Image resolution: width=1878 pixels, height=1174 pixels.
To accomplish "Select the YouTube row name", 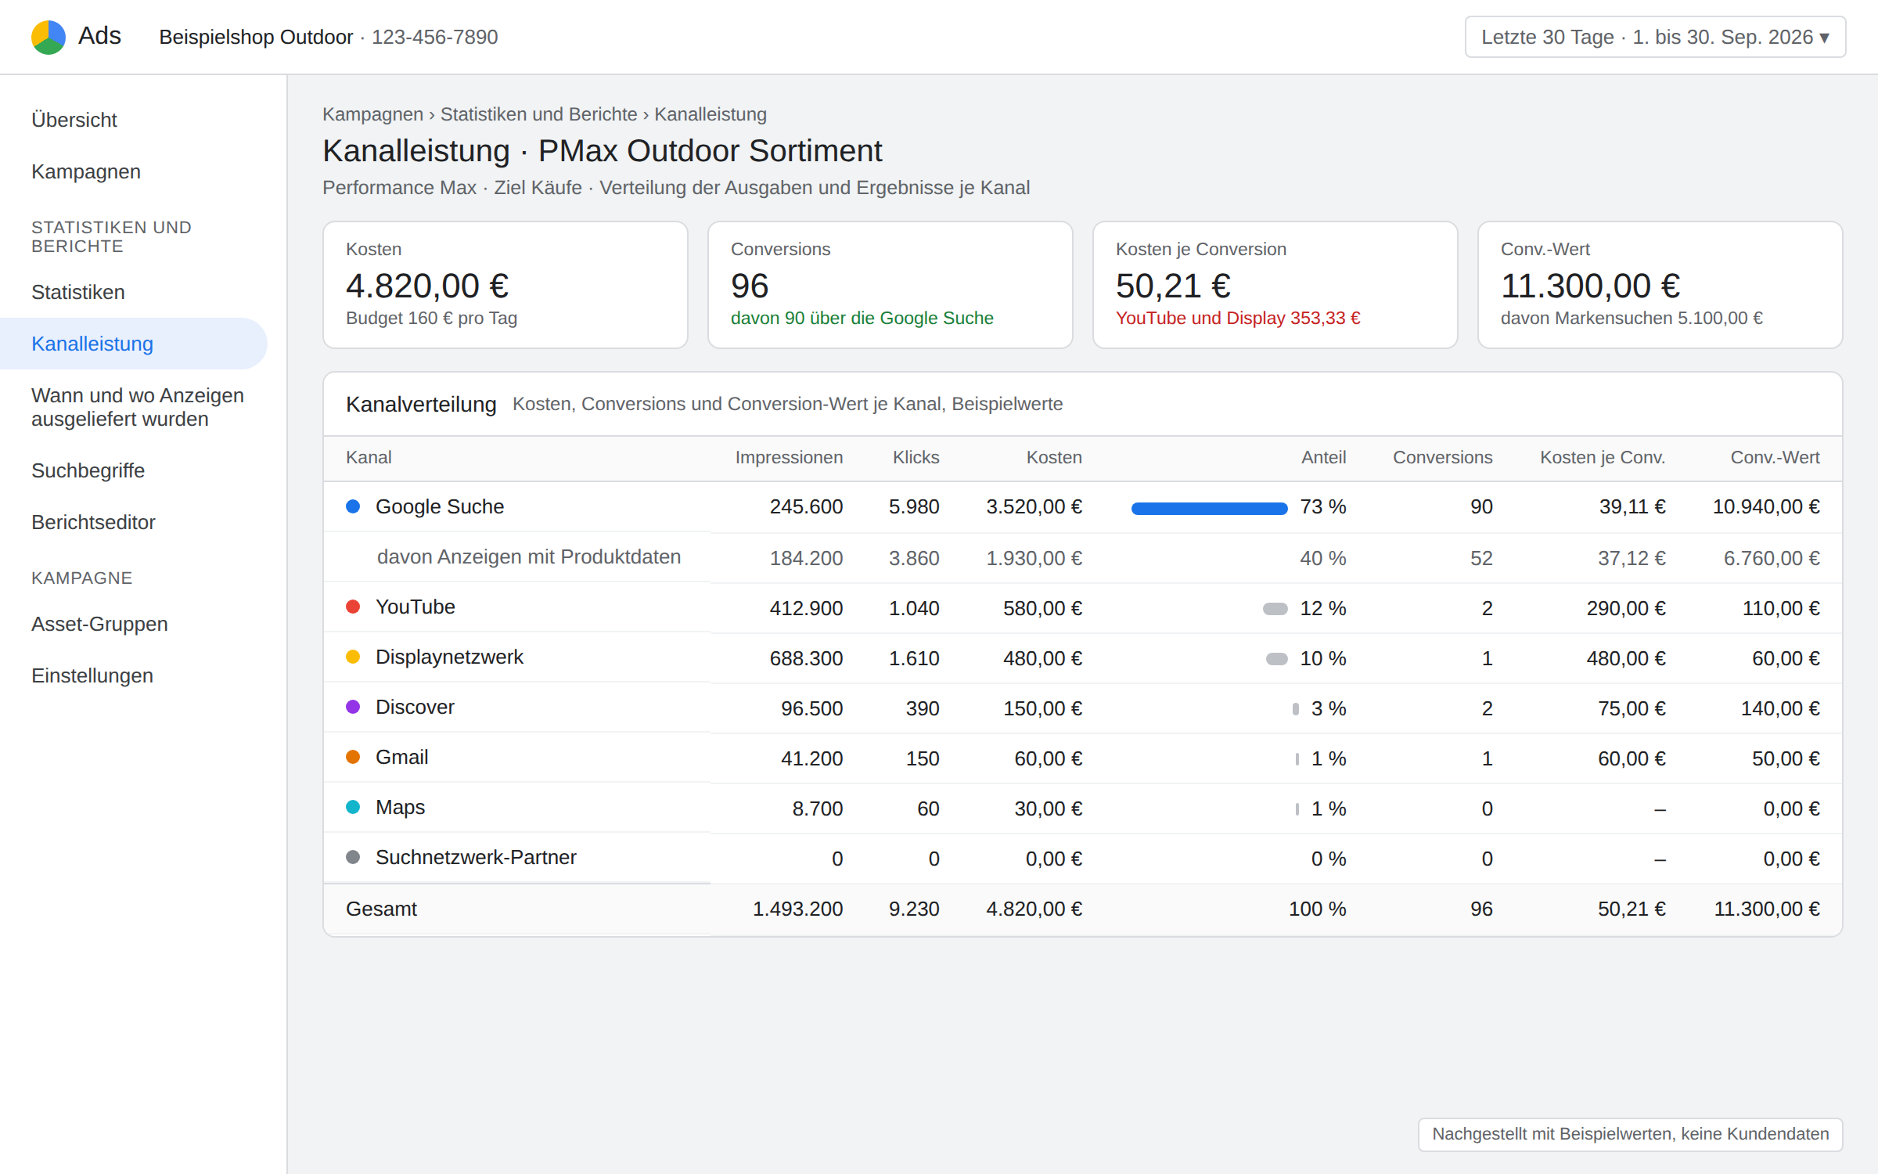I will point(416,607).
